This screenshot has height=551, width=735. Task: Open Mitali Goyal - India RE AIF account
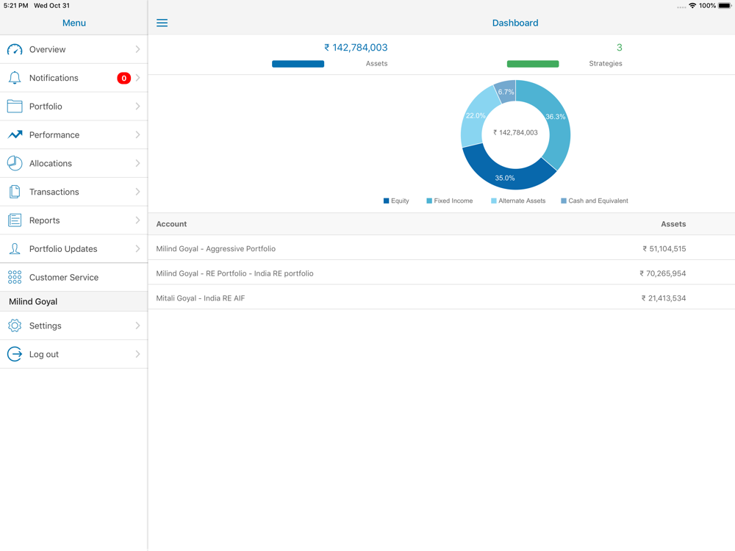click(441, 298)
